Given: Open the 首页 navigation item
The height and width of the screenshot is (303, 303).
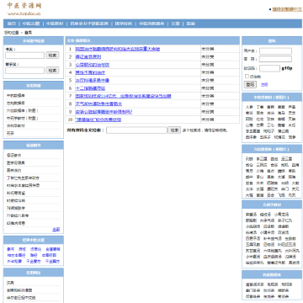Looking at the screenshot, I should 11,24.
